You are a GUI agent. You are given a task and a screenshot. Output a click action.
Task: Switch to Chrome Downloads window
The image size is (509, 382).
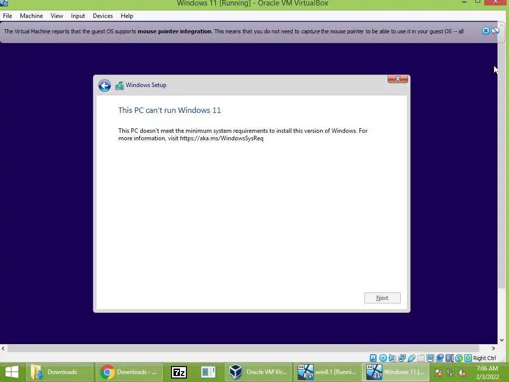coord(129,372)
